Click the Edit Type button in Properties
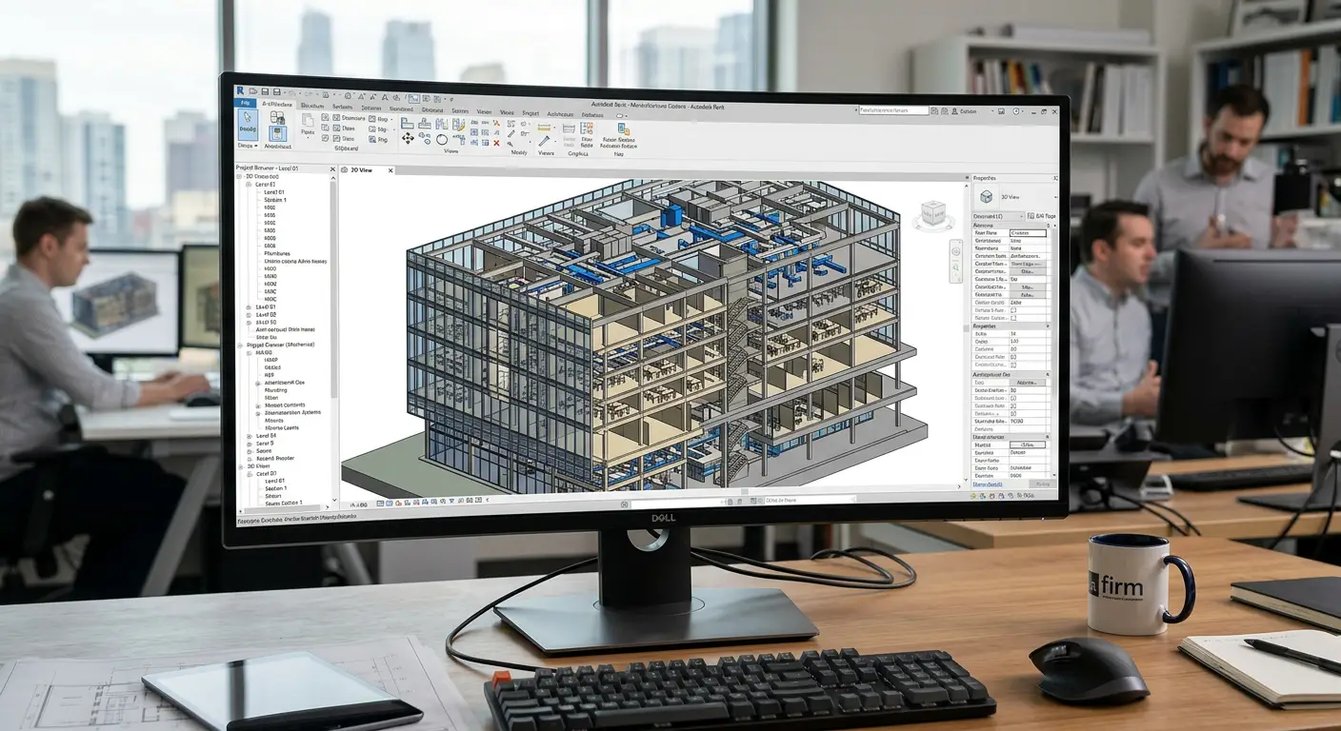1341x731 pixels. pyautogui.click(x=1041, y=216)
